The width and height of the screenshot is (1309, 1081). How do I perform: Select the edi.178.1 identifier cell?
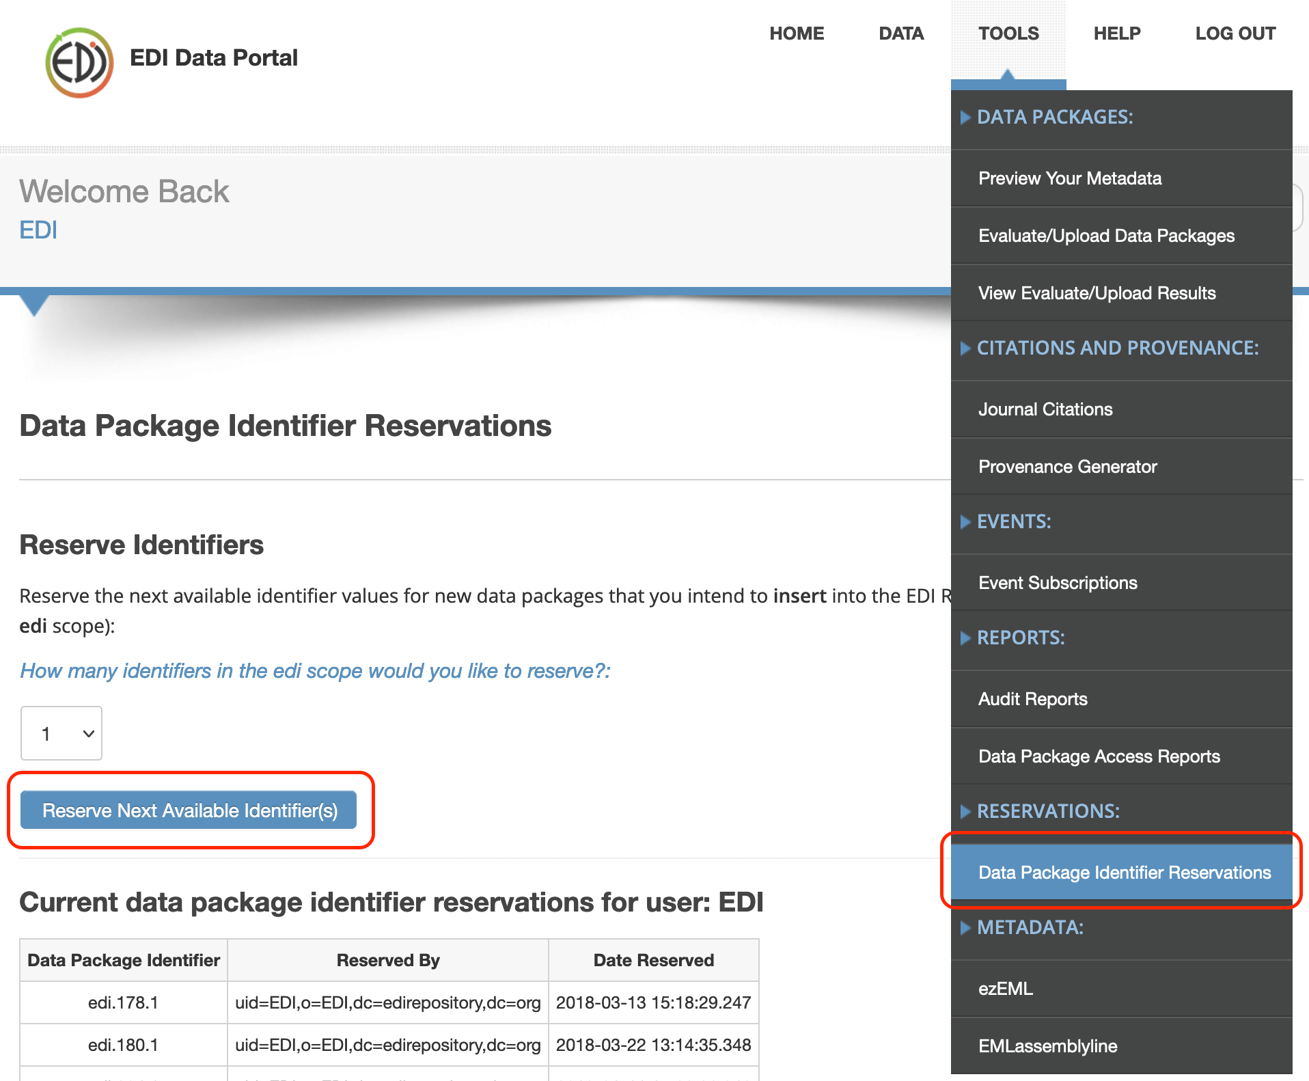tap(123, 1002)
